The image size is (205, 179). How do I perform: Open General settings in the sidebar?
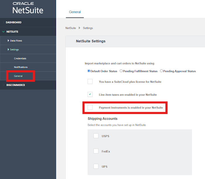pyautogui.click(x=18, y=76)
